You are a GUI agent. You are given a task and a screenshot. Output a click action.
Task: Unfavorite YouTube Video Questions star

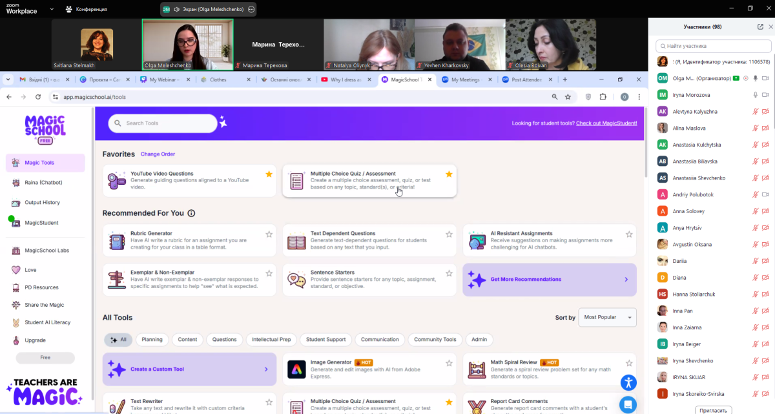coord(269,174)
